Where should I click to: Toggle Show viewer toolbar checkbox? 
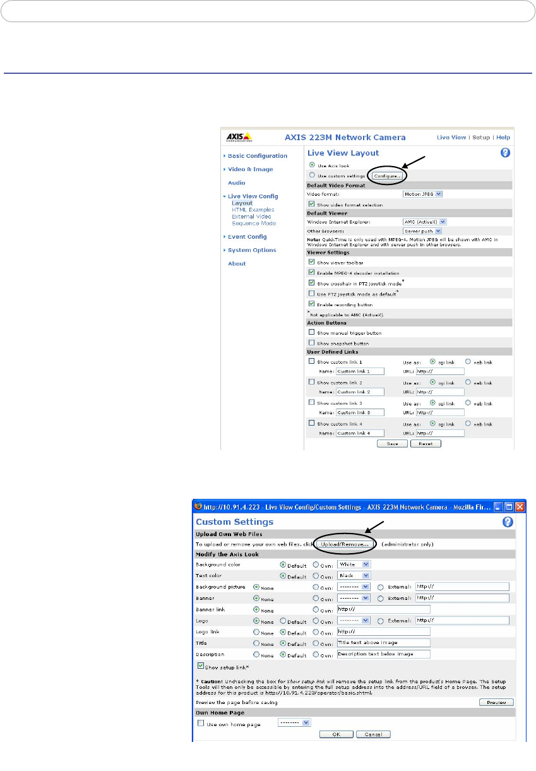[x=312, y=261]
